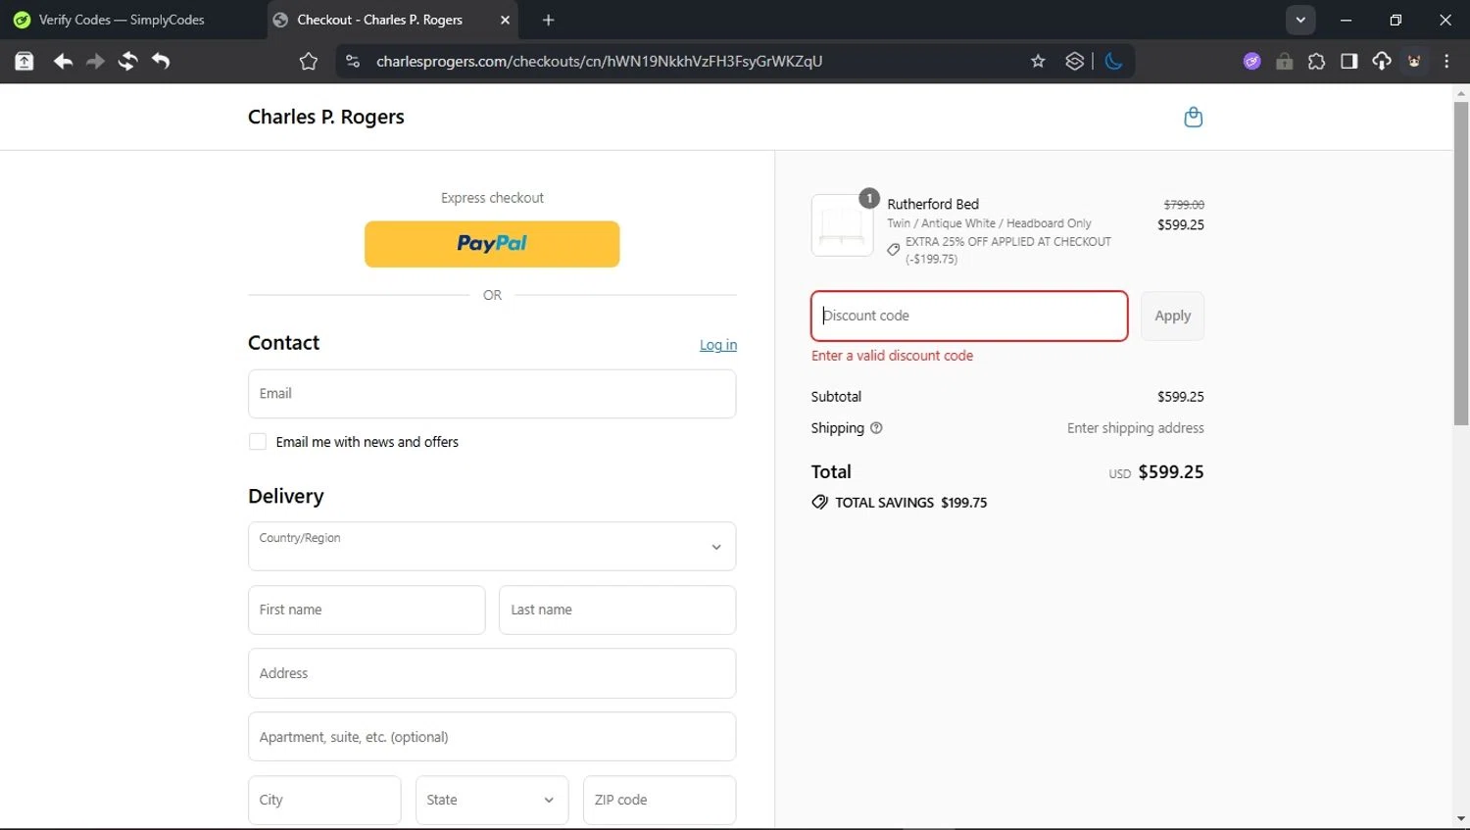
Task: Click the Apply discount button
Action: 1172,316
